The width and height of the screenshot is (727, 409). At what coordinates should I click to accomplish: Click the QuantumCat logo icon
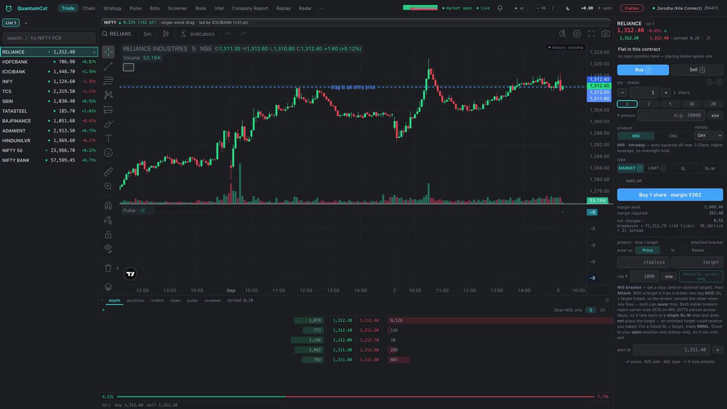(x=9, y=8)
